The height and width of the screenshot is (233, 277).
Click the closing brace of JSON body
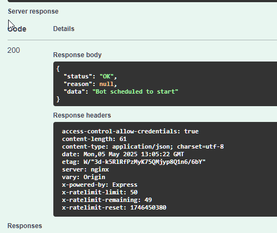tap(58, 99)
